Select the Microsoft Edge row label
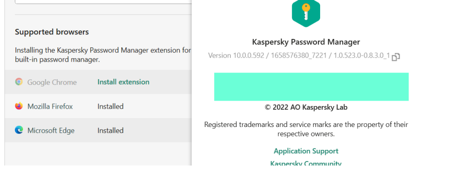 (x=51, y=131)
